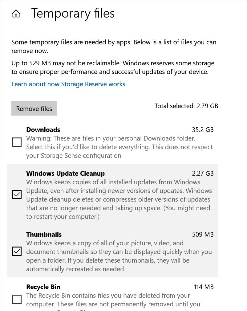This screenshot has width=247, height=311.
Task: Enable the Downloads checkbox
Action: 17,142
